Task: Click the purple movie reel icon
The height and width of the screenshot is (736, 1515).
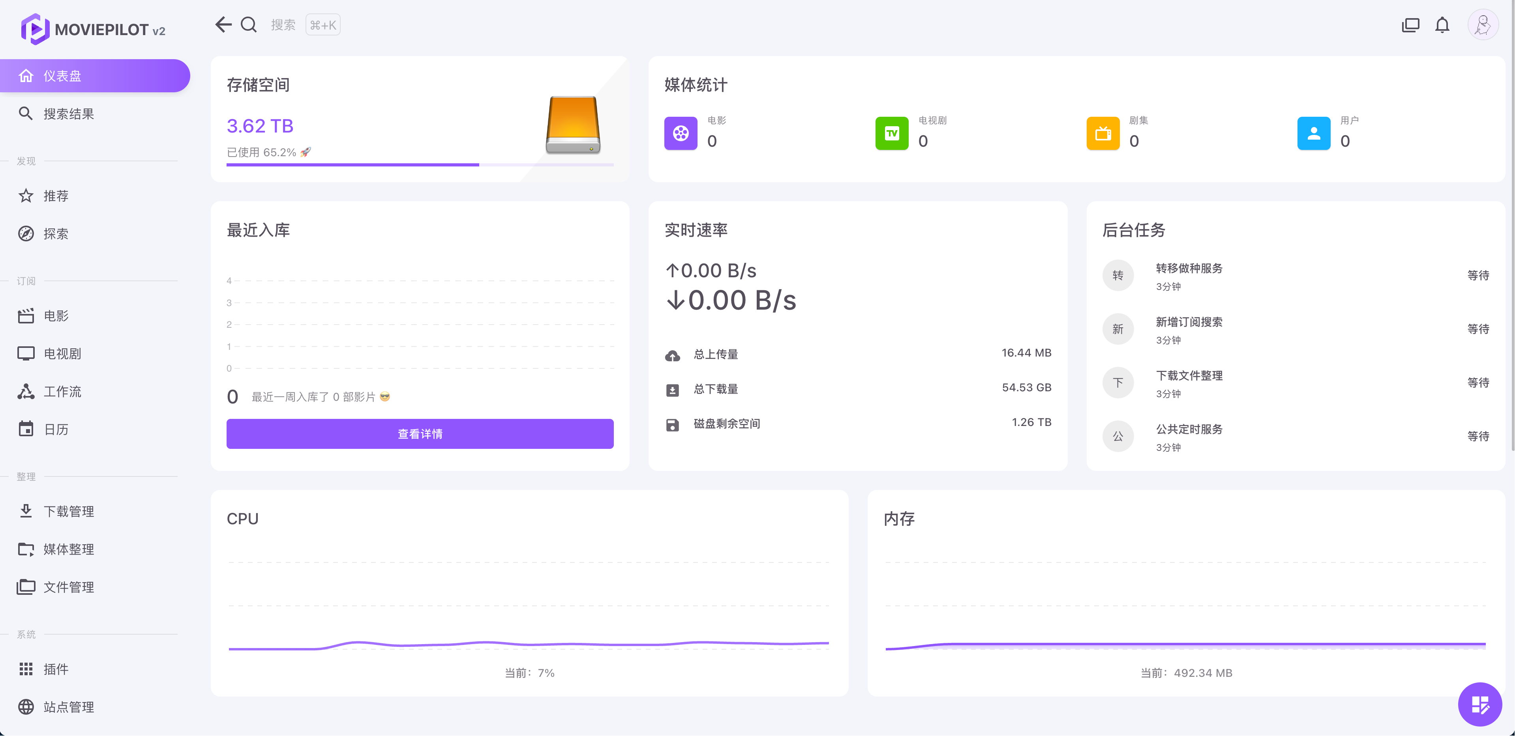Action: point(681,133)
